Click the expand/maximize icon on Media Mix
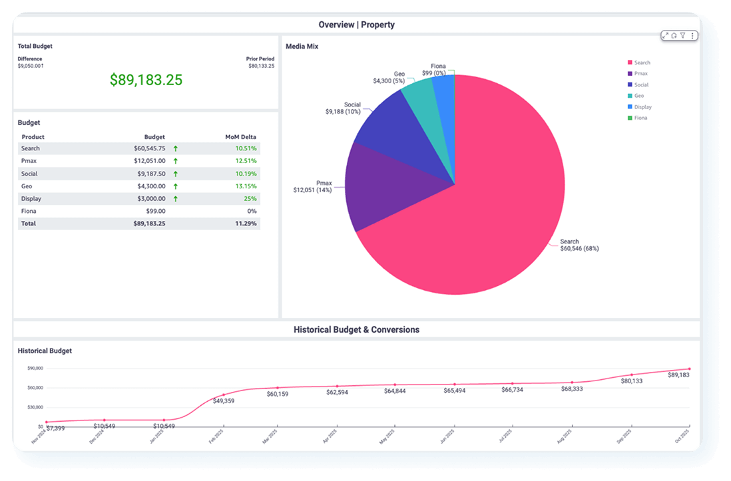This screenshot has height=481, width=731. pos(665,36)
